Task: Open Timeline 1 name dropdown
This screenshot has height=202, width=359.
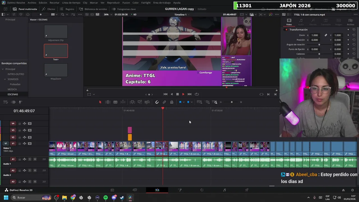Action: point(182,14)
